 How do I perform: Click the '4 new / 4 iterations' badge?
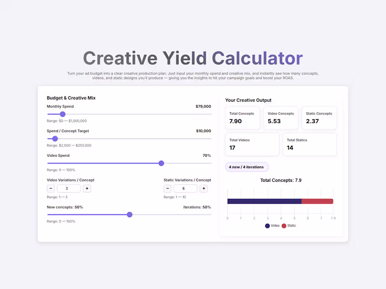[x=247, y=167]
